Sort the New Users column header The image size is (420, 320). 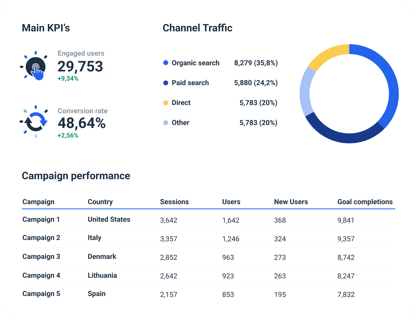(x=291, y=202)
